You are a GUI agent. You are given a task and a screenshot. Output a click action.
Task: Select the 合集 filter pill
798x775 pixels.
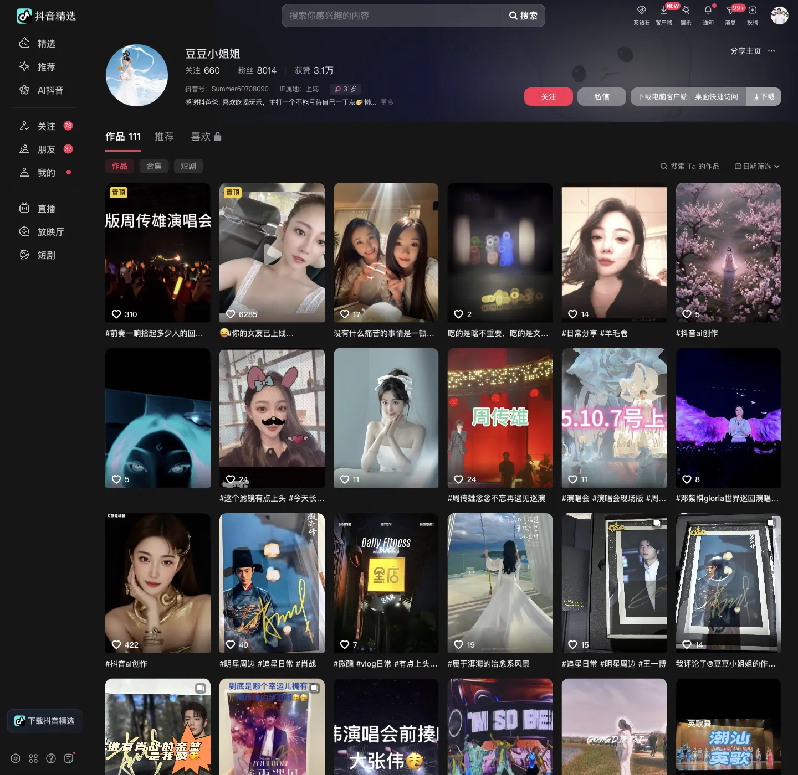pyautogui.click(x=154, y=166)
